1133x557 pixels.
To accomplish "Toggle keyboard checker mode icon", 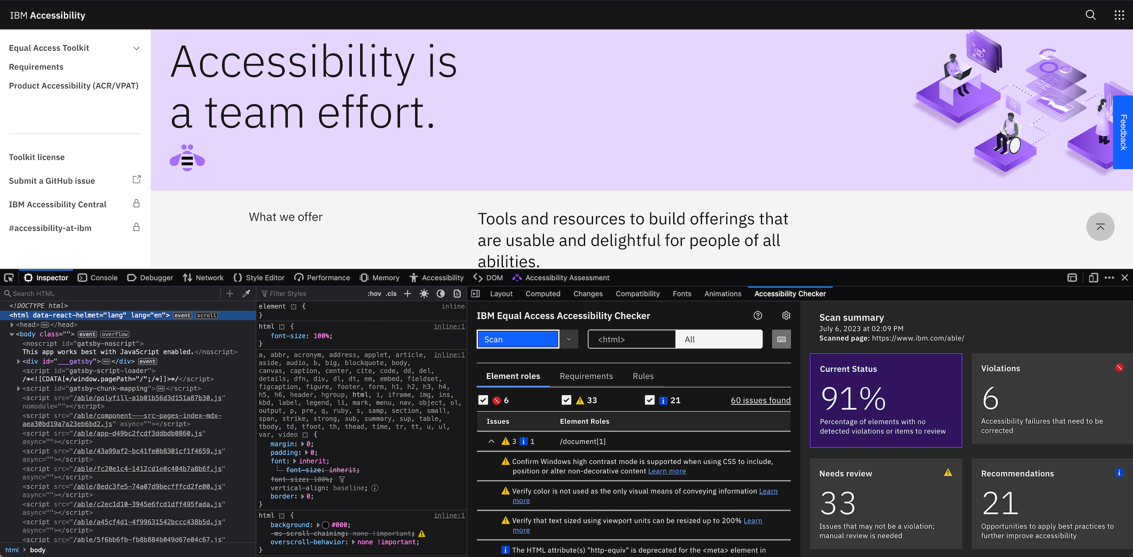I will (781, 339).
